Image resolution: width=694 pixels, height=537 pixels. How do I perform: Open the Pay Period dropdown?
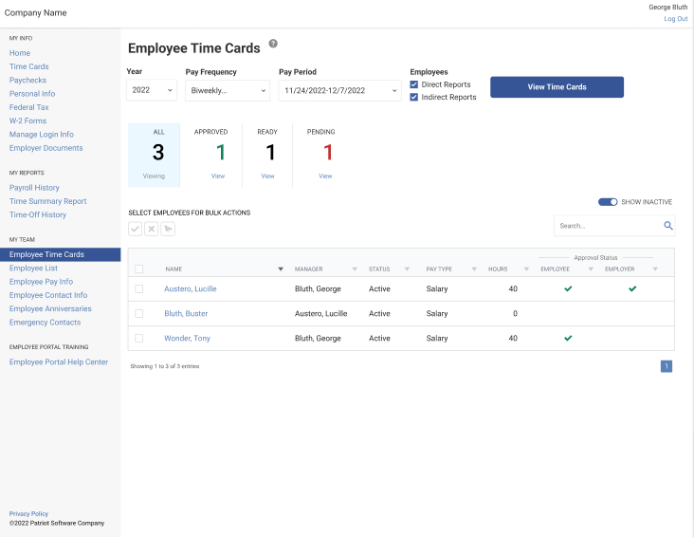pyautogui.click(x=340, y=90)
